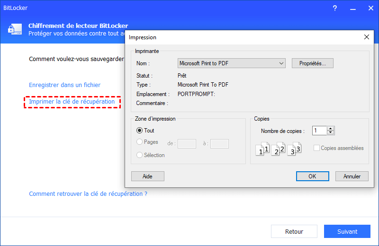Click the collated pages 2-2 icon

[x=278, y=149]
